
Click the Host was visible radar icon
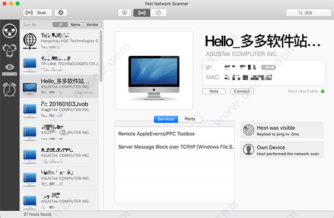pyautogui.click(x=249, y=130)
